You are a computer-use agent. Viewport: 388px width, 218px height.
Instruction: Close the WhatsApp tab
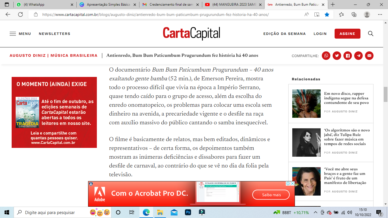72,5
